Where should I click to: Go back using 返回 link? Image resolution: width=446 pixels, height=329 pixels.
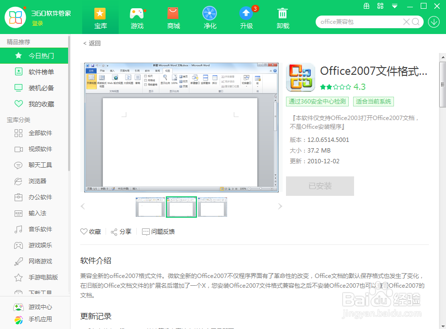(x=92, y=43)
